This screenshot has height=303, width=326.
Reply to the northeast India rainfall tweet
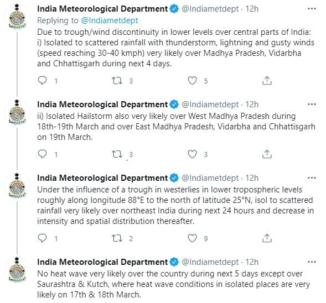pos(43,238)
